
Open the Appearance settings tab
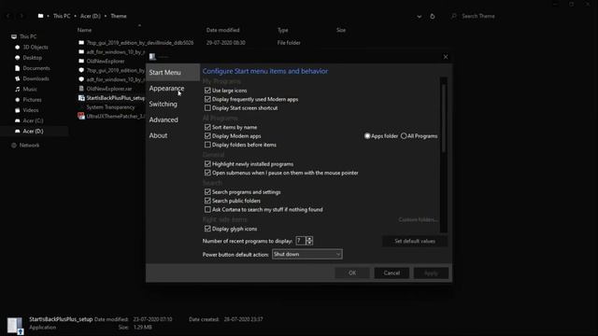pos(166,89)
